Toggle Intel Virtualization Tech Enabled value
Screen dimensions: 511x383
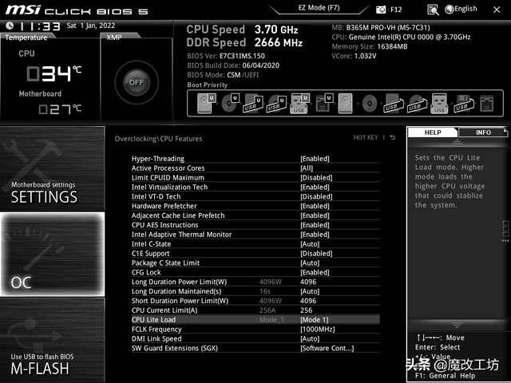pyautogui.click(x=315, y=187)
